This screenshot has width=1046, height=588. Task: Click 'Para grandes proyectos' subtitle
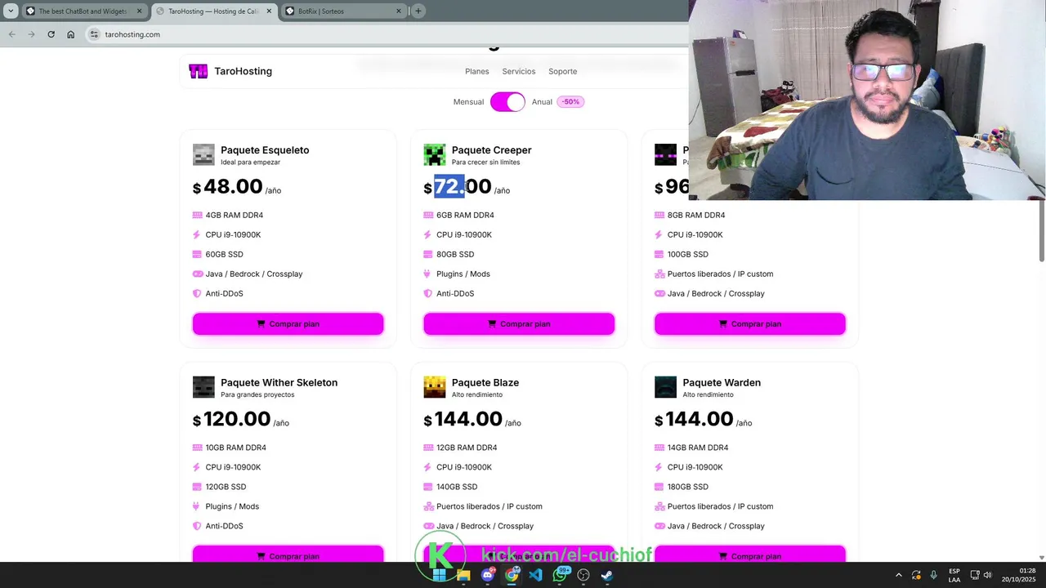257,394
